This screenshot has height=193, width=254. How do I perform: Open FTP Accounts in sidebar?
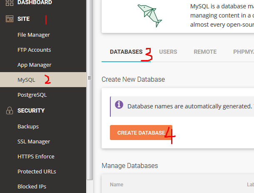tap(34, 50)
